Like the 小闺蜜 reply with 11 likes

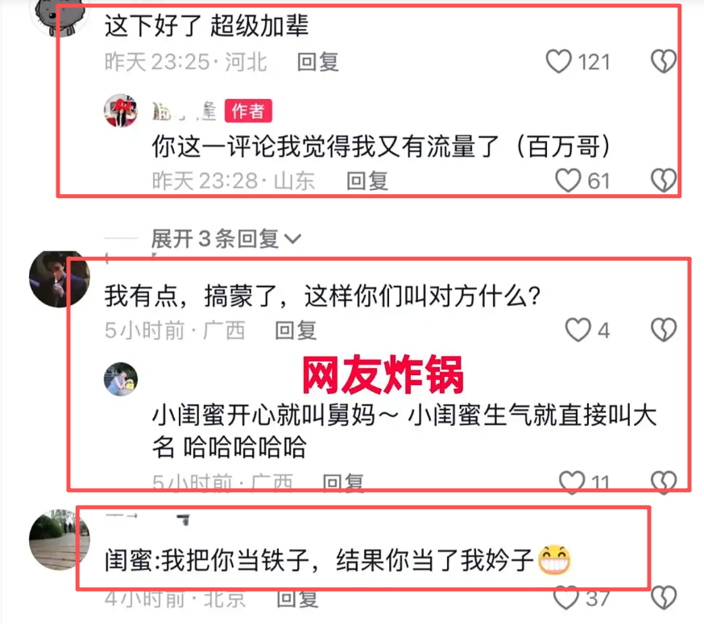[x=572, y=482]
